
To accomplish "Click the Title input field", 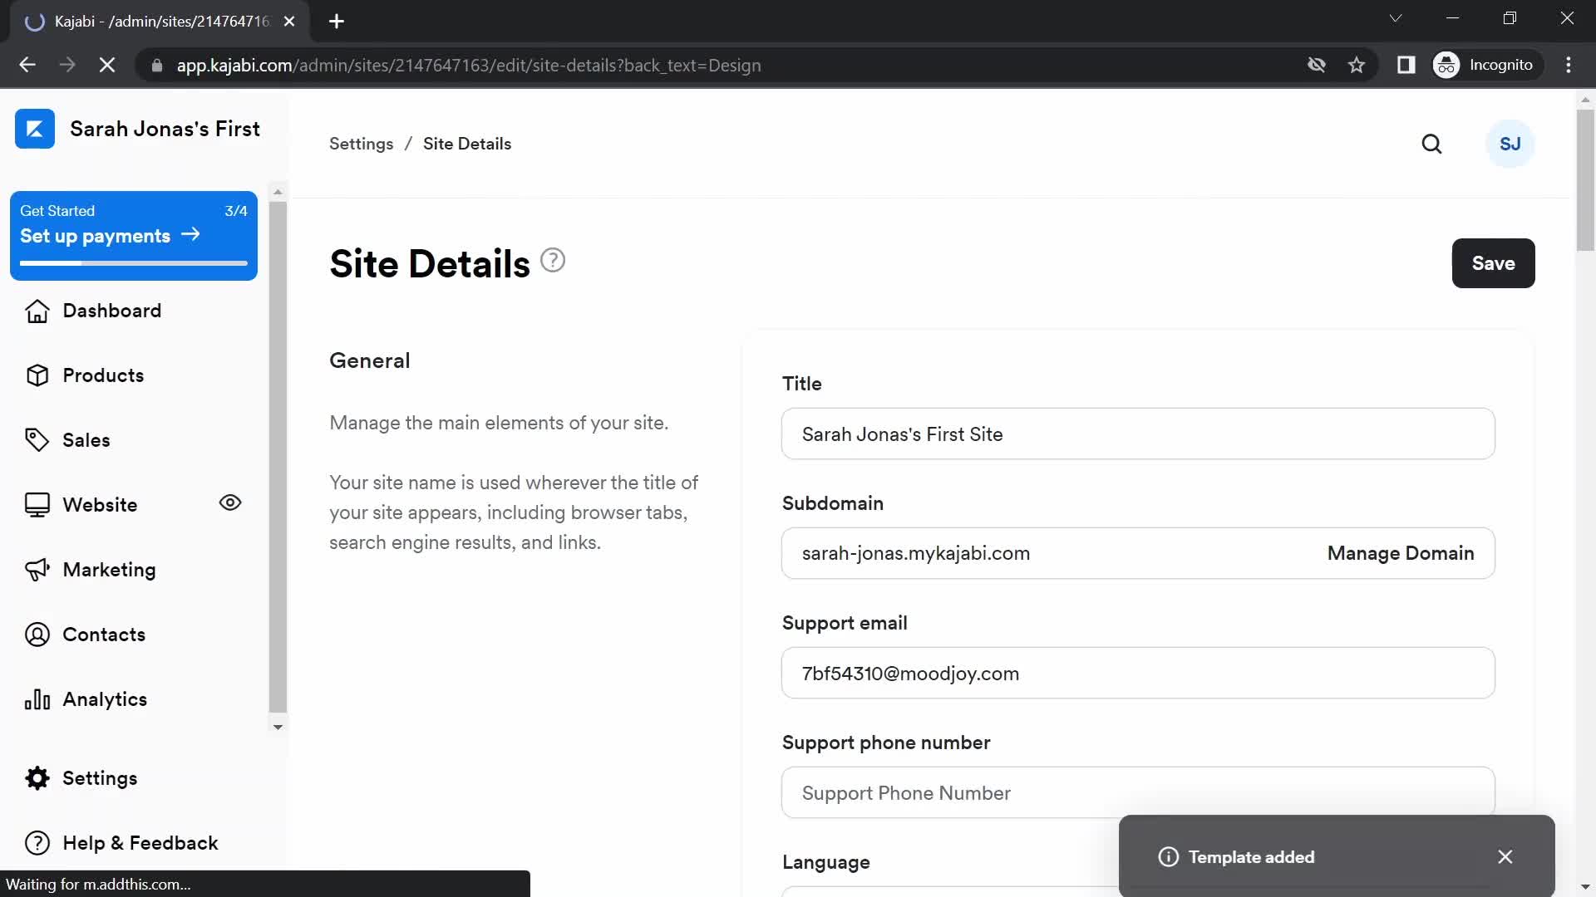I will 1138,434.
